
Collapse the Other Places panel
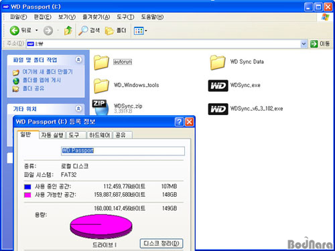click(x=78, y=108)
